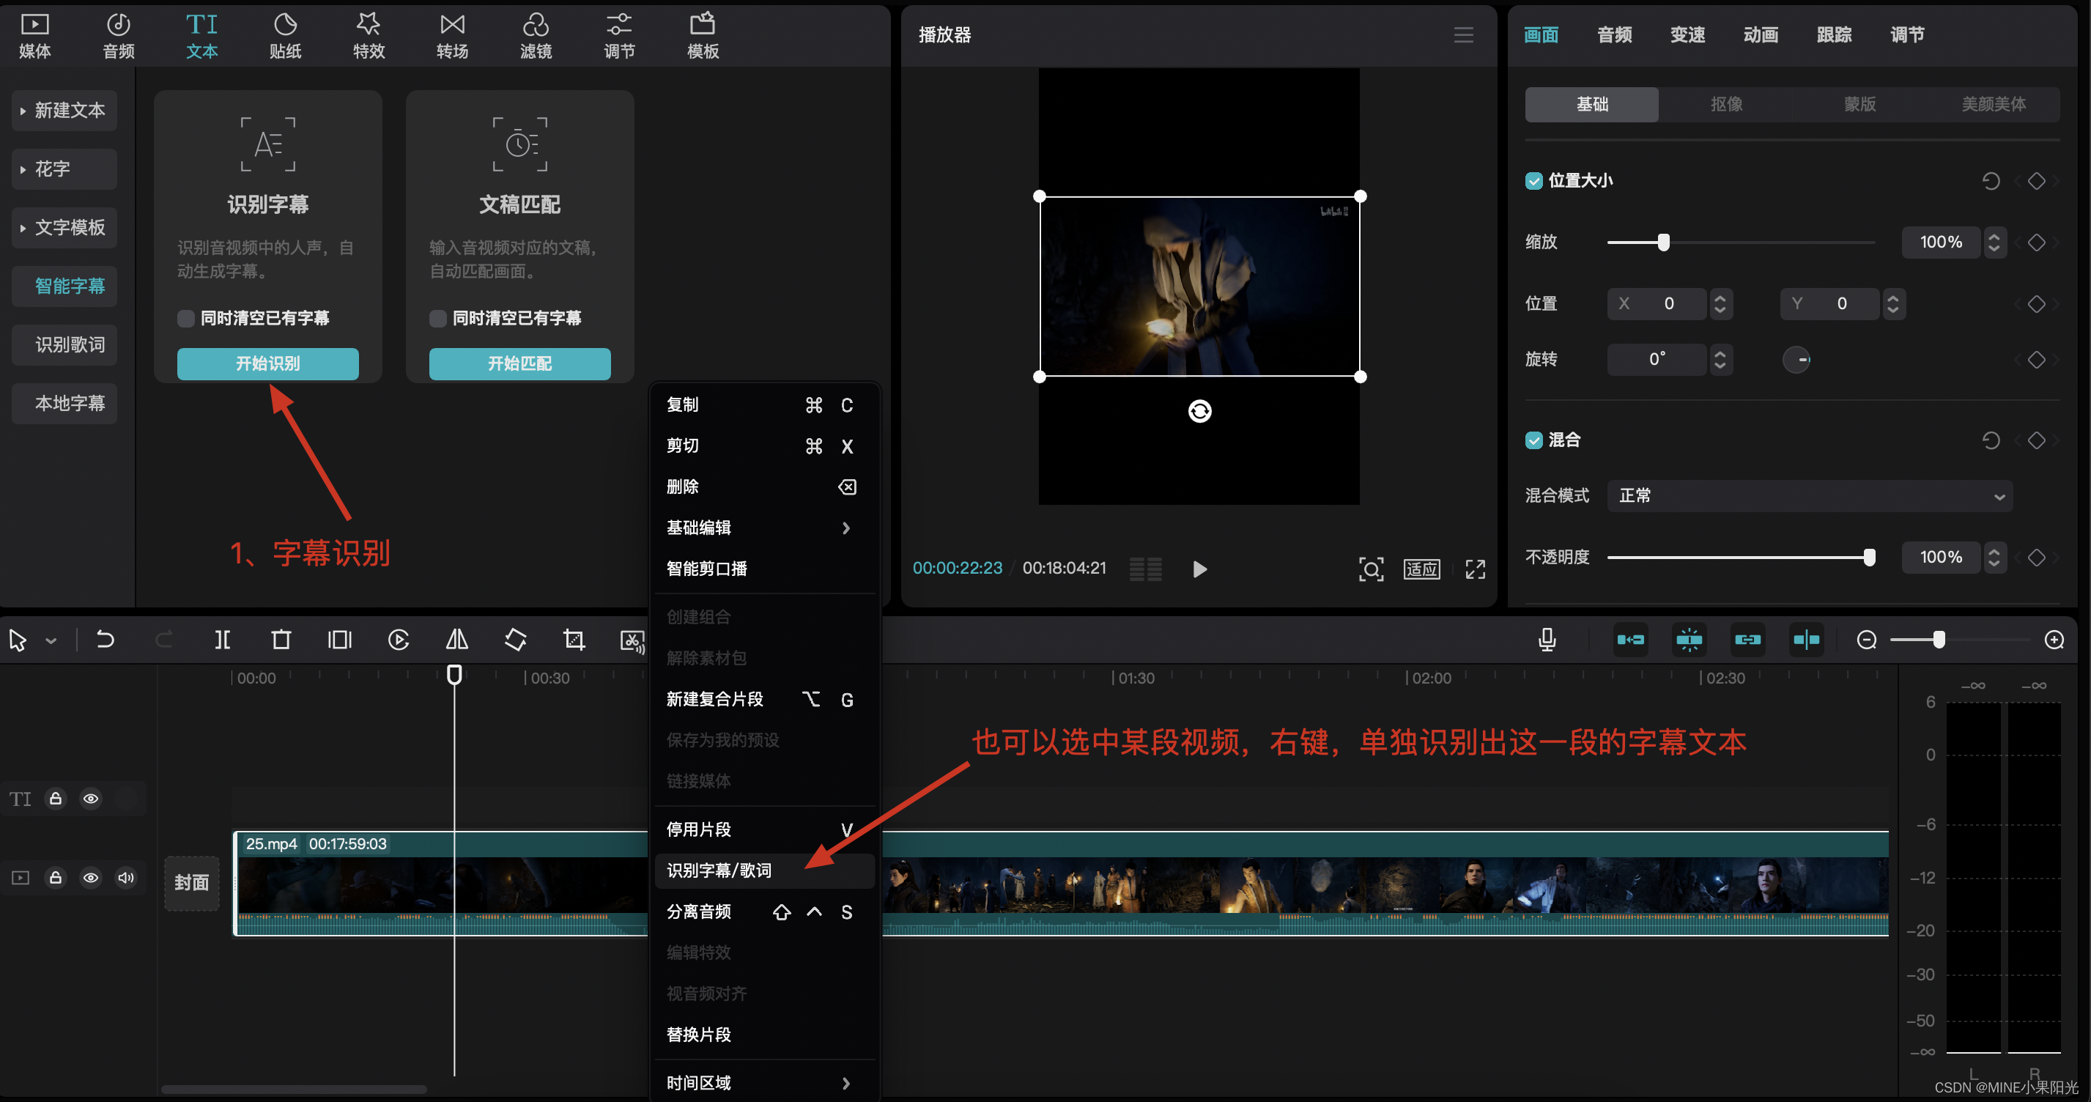Click the 不透明度 opacity slider handle

point(1870,557)
